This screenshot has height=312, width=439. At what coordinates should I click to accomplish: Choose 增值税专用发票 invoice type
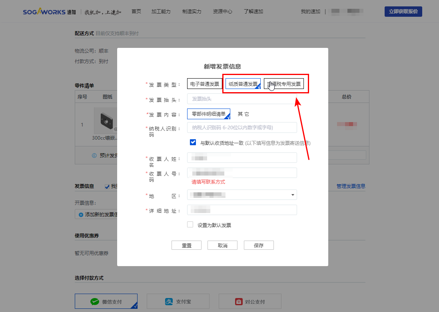pos(286,84)
